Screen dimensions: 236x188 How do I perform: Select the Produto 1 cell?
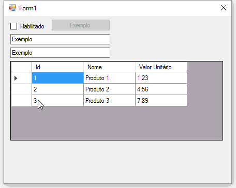(109, 78)
